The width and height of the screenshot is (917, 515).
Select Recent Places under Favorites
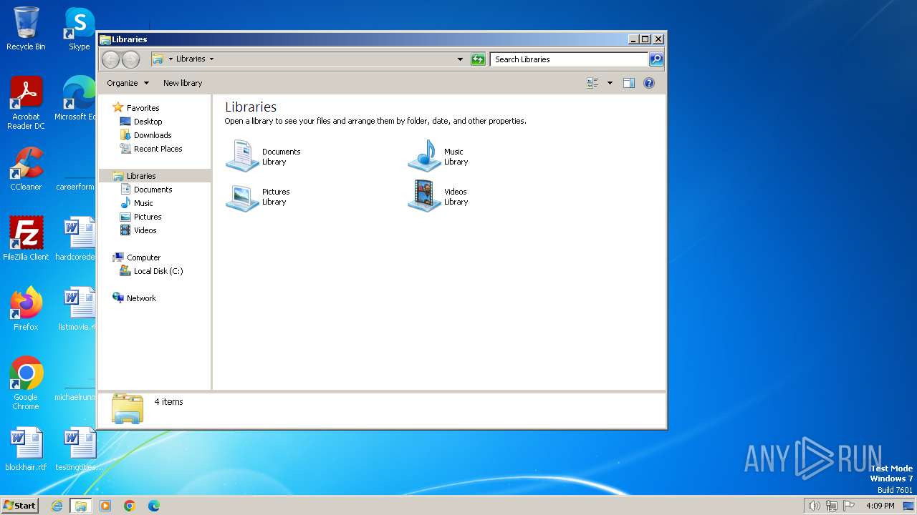[x=151, y=149]
